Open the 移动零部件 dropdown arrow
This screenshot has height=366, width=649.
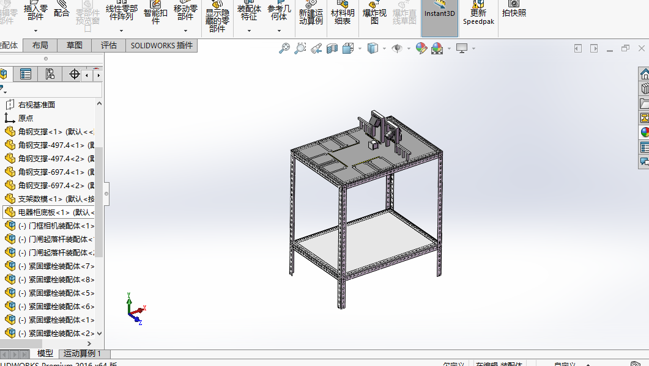point(185,31)
